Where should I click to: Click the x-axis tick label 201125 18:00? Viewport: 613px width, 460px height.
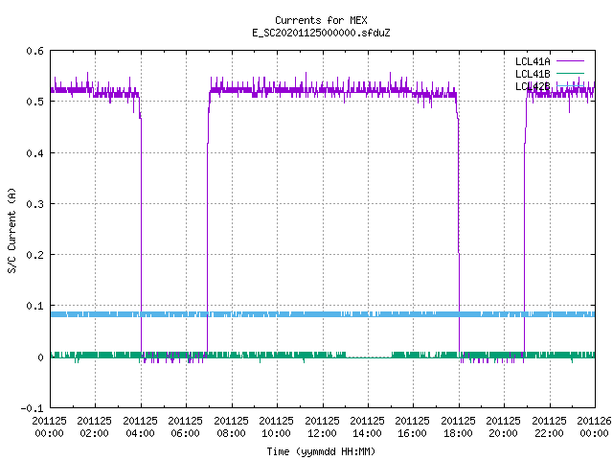(458, 426)
